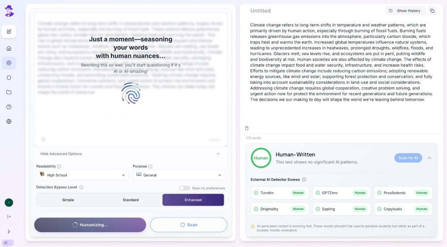Click the Show History button
Image resolution: width=447 pixels, height=247 pixels.
click(405, 11)
